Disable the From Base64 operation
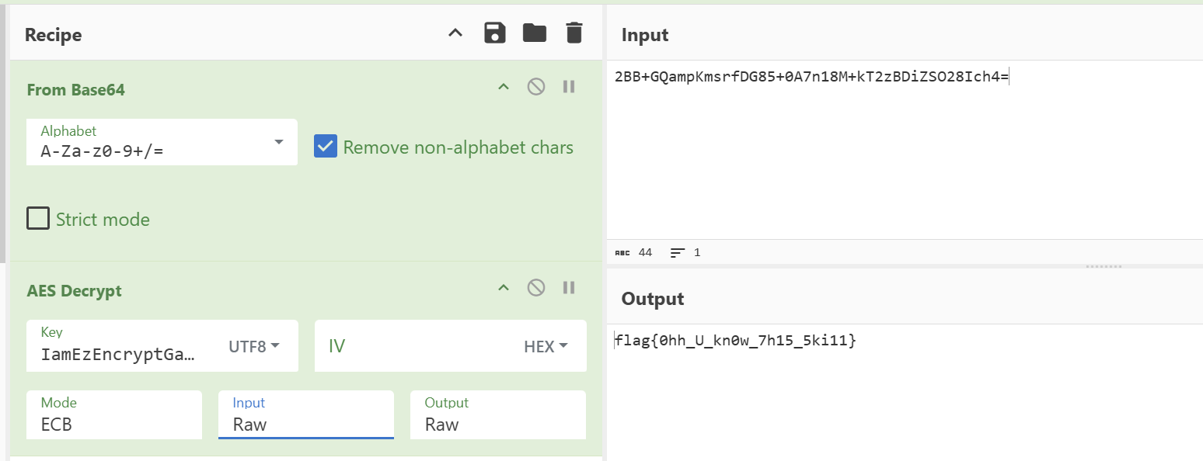1203x461 pixels. [x=536, y=87]
